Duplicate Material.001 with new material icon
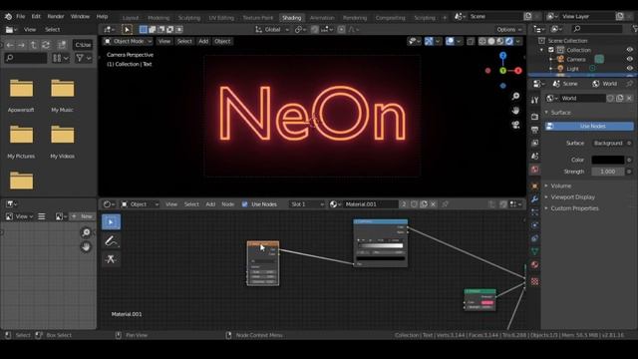 [x=424, y=204]
